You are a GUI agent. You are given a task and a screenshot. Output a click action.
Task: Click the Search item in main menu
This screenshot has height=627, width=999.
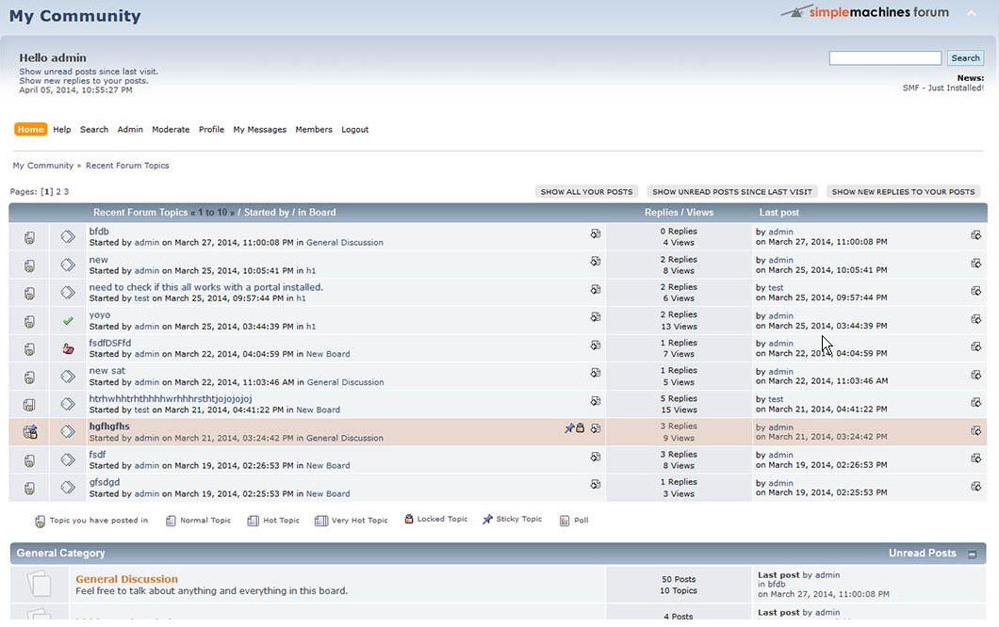point(93,129)
